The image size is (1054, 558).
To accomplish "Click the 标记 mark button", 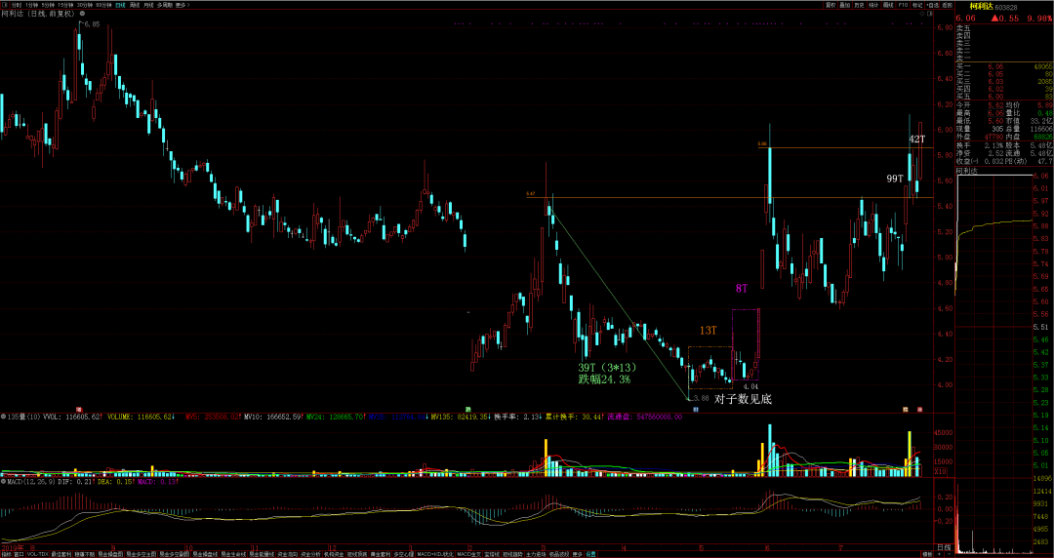I will tap(917, 5).
